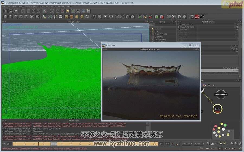Jump to first frame button
The height and width of the screenshot is (152, 244).
click(208, 148)
